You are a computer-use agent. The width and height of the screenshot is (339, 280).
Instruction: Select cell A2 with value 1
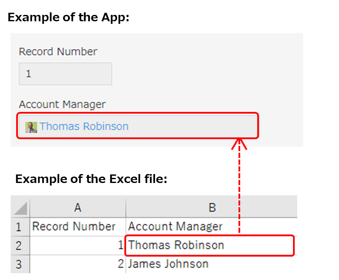coord(78,246)
